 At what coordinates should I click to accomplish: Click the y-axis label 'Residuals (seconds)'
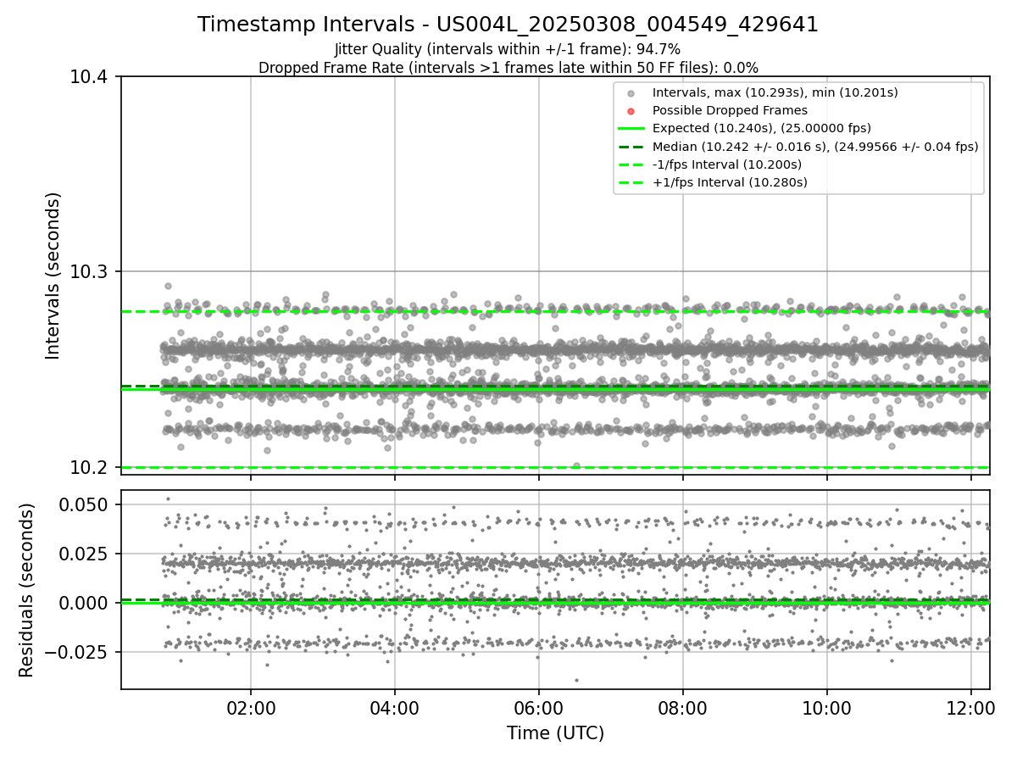tap(27, 590)
